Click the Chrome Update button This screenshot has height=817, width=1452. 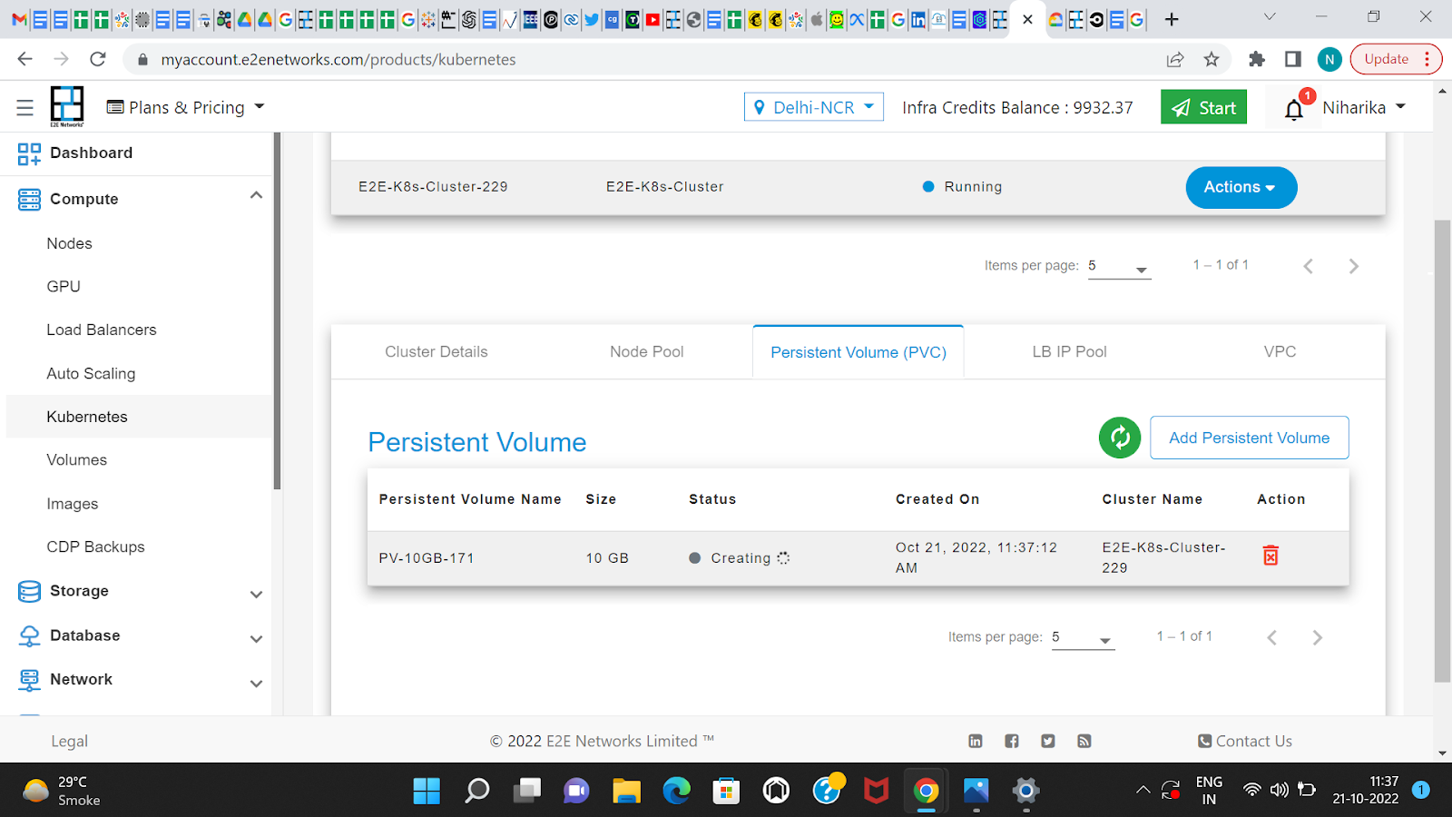coord(1396,59)
